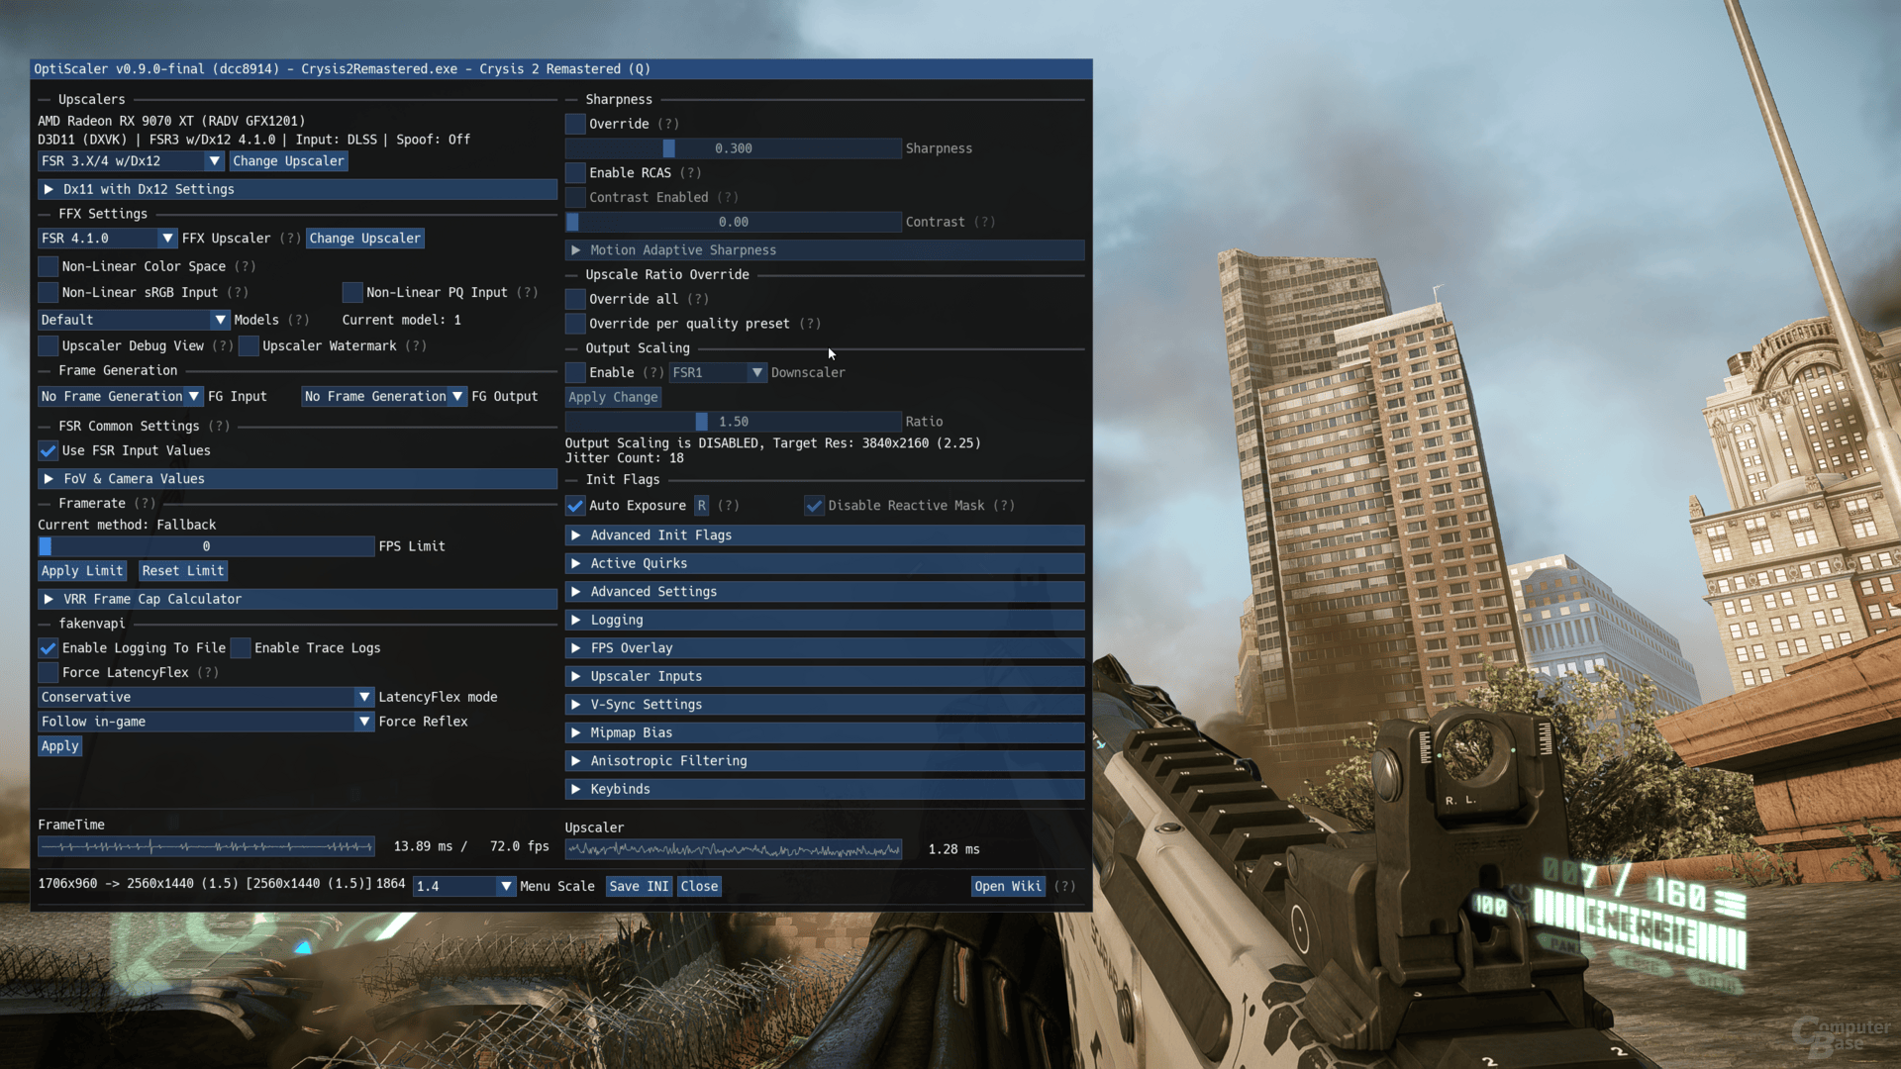The image size is (1901, 1069).
Task: Click the (?) hint beside FSR Common Settings
Action: pyautogui.click(x=219, y=427)
